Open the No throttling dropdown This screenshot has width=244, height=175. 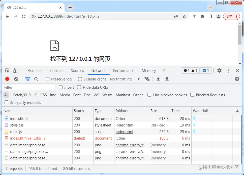[x=125, y=79]
